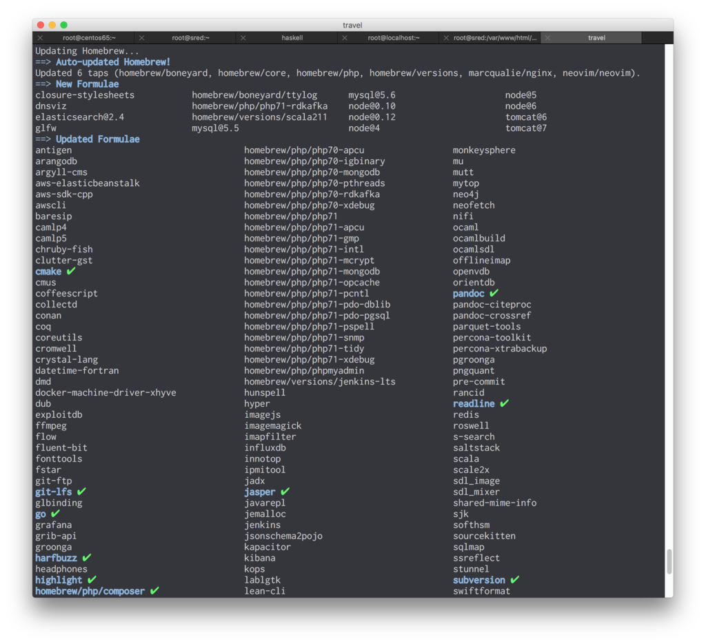Click the green checkmark next to readline
Image resolution: width=706 pixels, height=644 pixels.
click(504, 403)
